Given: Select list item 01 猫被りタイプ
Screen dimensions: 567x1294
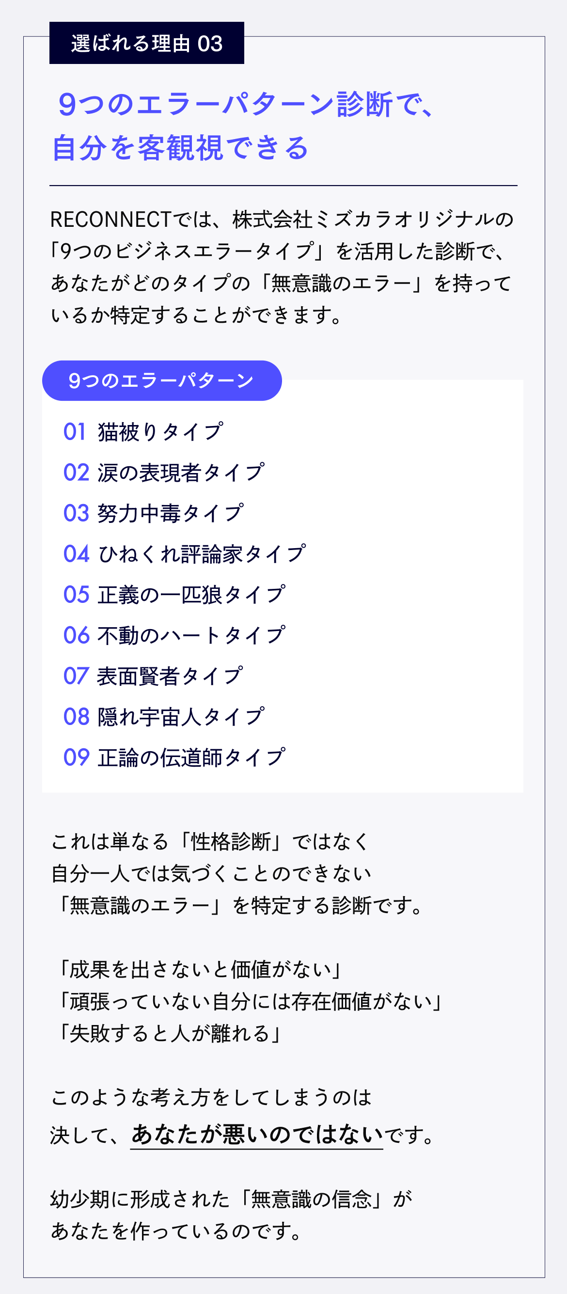Looking at the screenshot, I should coord(143,432).
